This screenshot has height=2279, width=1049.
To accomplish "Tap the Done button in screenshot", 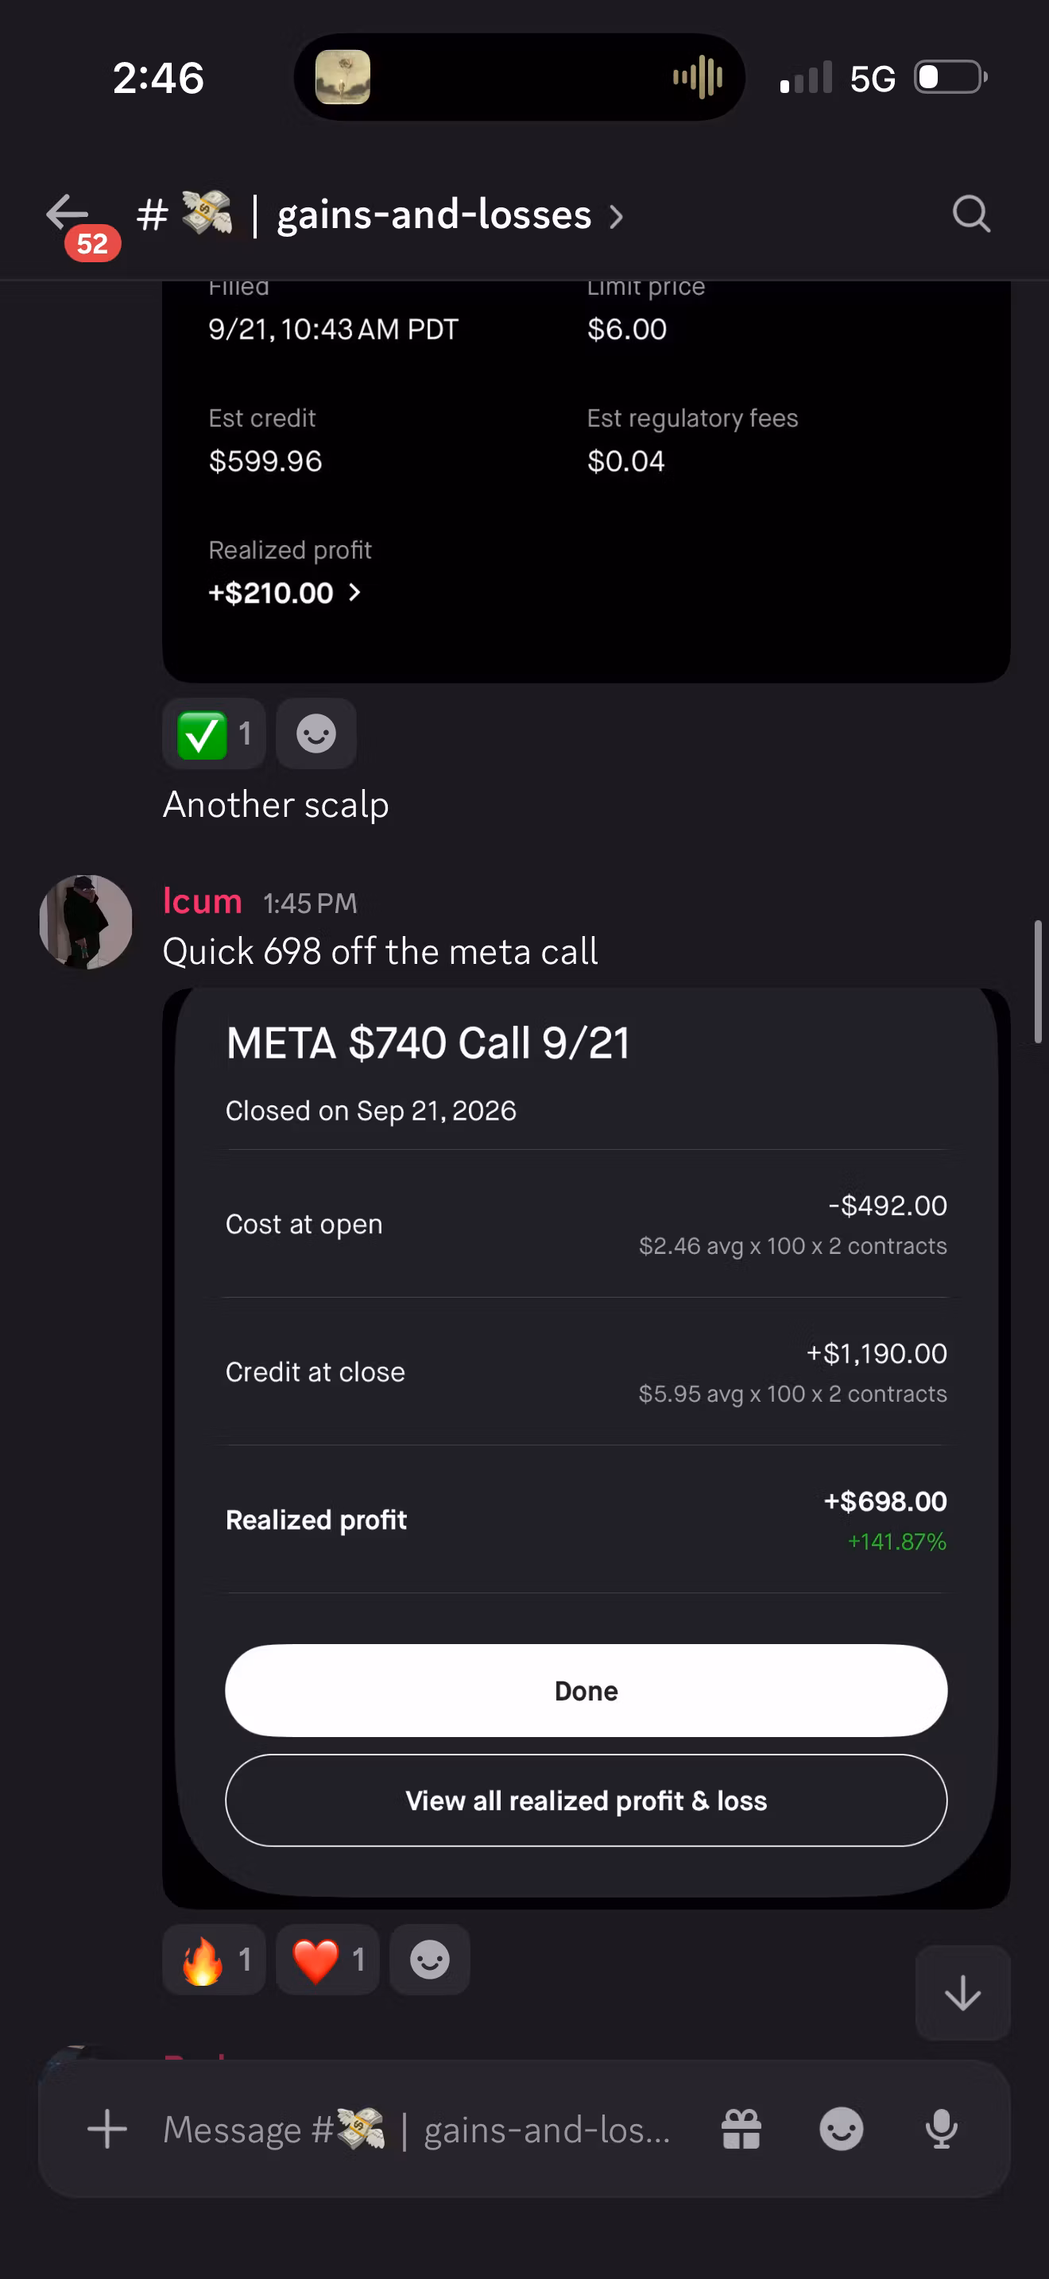I will pos(586,1691).
